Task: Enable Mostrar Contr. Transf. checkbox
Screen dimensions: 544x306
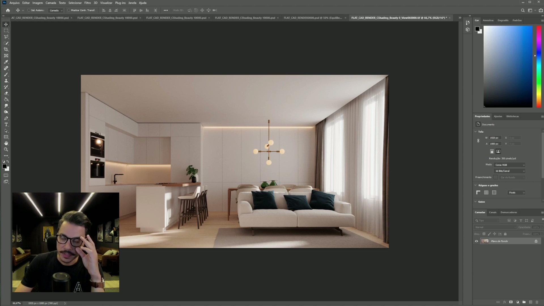Action: point(69,10)
